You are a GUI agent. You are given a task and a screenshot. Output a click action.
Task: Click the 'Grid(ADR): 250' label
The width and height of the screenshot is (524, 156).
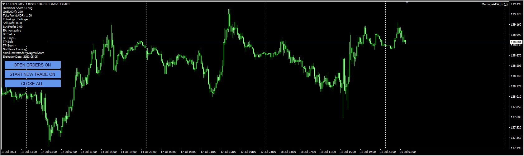click(x=13, y=12)
